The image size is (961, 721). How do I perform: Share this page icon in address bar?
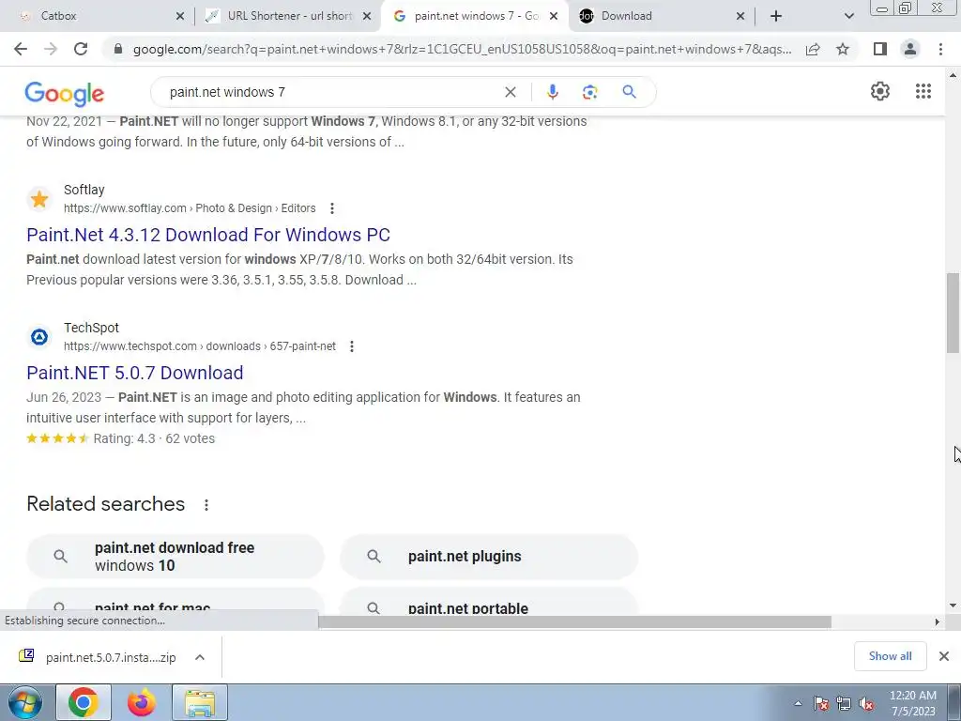click(813, 49)
